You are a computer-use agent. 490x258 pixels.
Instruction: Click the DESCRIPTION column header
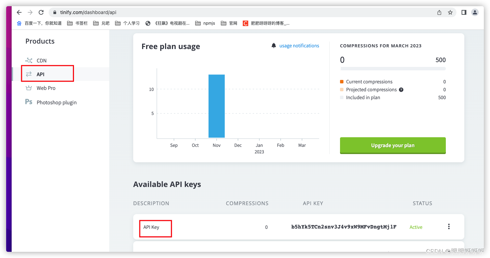click(x=151, y=203)
